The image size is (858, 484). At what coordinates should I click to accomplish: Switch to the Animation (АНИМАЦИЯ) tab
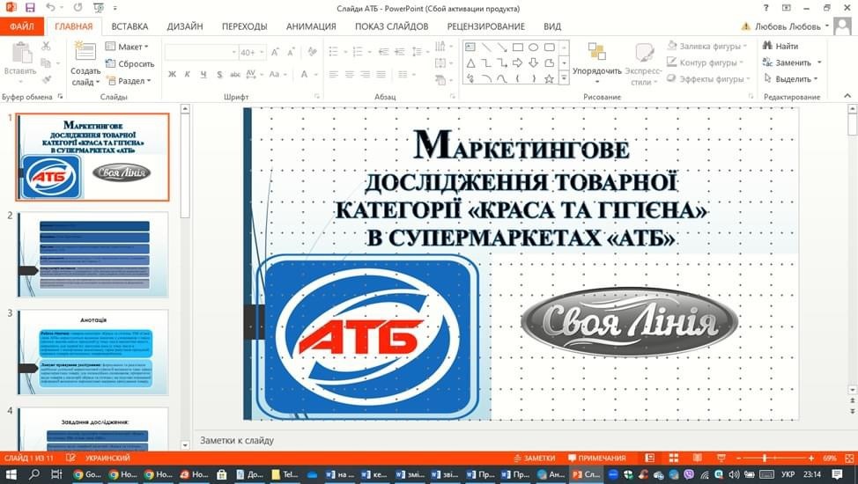coord(312,26)
